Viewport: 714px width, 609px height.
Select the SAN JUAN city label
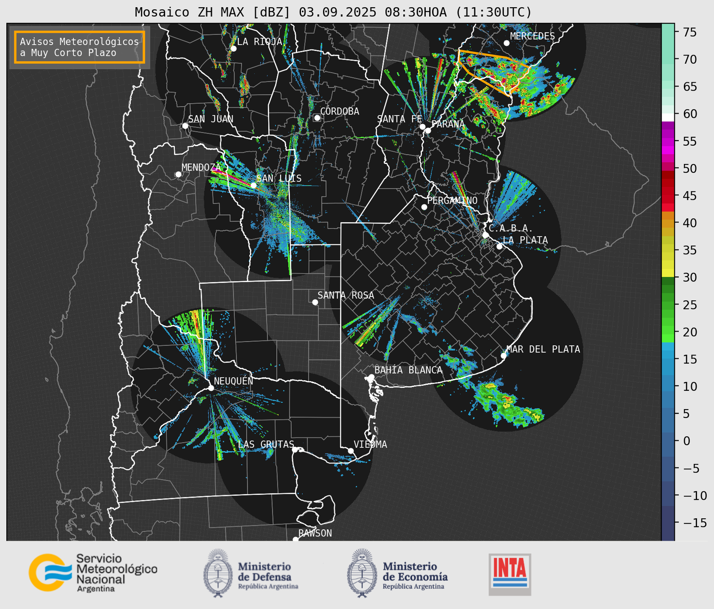coord(211,119)
